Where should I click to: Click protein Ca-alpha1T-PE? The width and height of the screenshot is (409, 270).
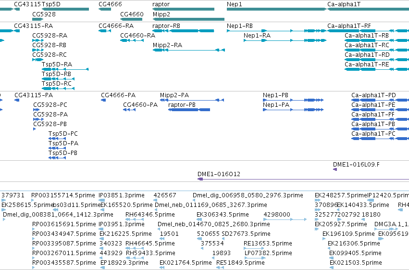click(x=373, y=105)
